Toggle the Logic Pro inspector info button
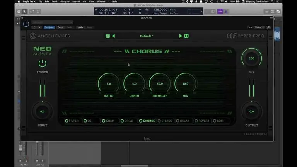This screenshot has height=167, width=297. tap(25, 11)
